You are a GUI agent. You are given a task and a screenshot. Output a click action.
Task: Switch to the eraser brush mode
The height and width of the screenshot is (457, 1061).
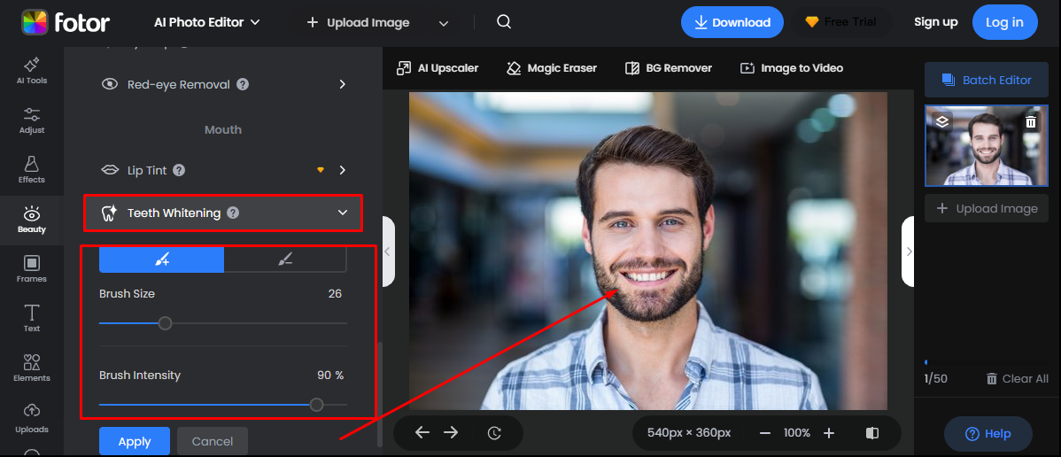284,259
